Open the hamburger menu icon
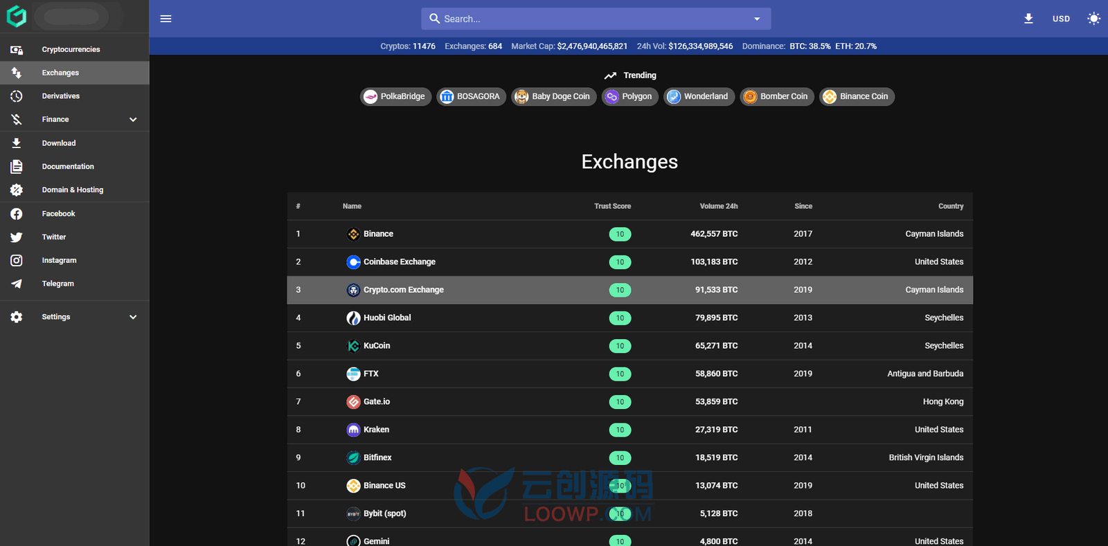Image resolution: width=1108 pixels, height=546 pixels. pos(166,19)
